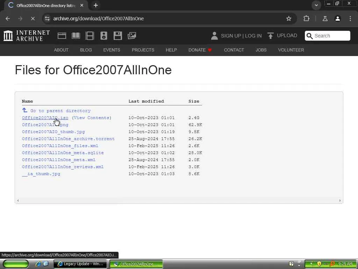Image resolution: width=358 pixels, height=269 pixels.
Task: Open the EVENTS menu item
Action: pos(112,50)
